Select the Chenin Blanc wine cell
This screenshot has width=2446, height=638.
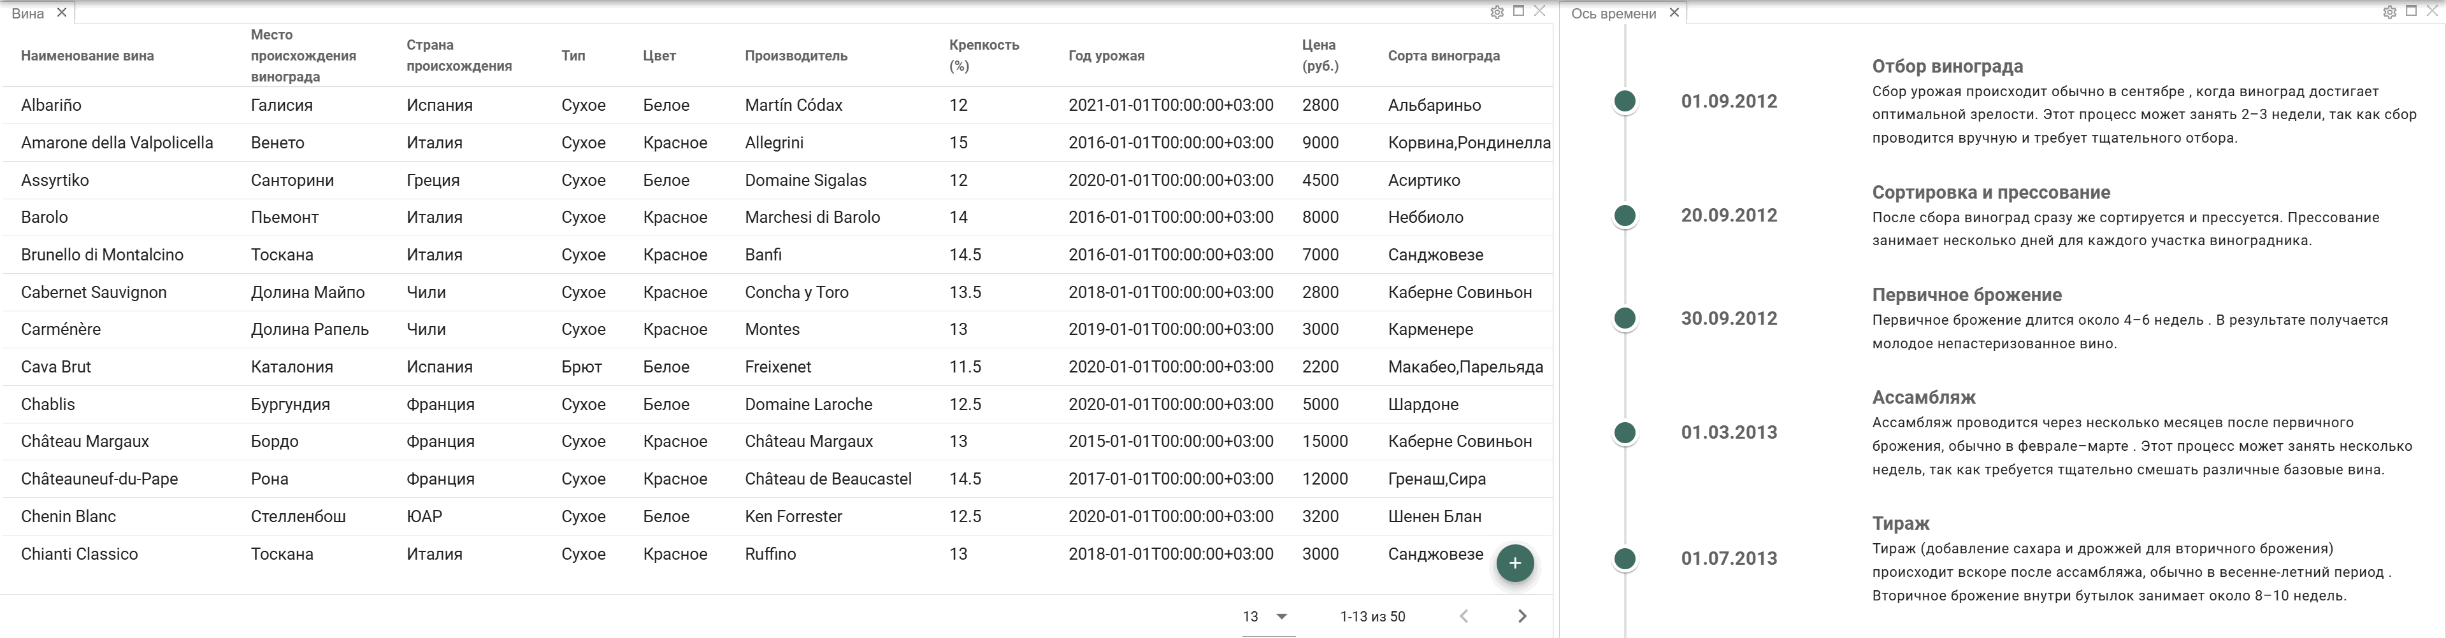[x=68, y=516]
